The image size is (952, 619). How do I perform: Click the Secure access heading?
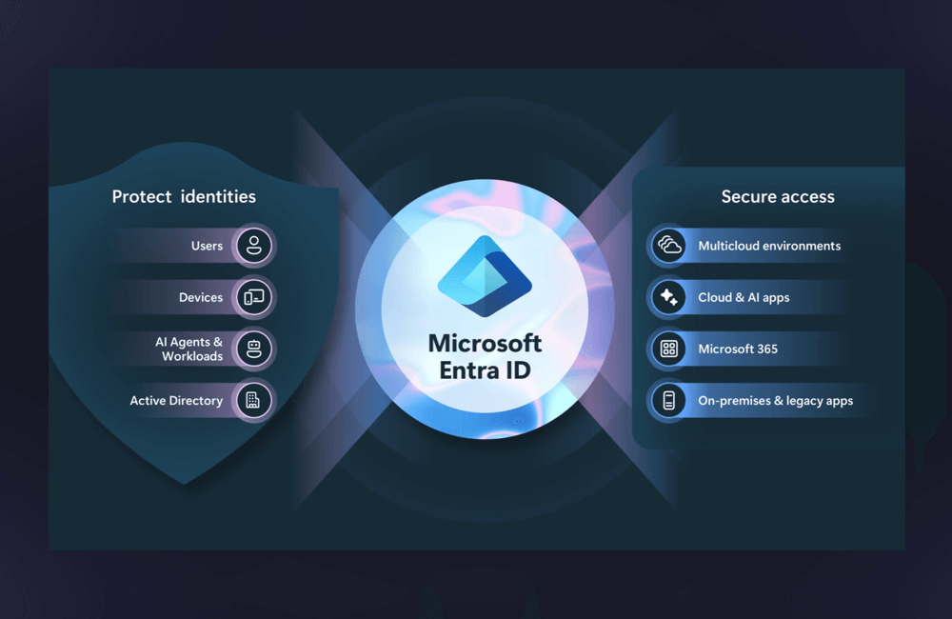(778, 197)
